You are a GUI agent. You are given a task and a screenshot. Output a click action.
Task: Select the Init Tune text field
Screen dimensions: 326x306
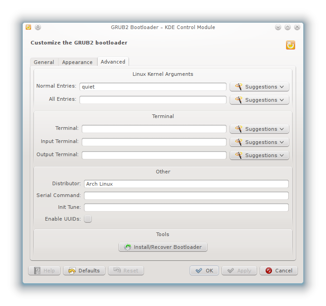pos(186,207)
